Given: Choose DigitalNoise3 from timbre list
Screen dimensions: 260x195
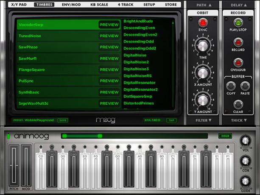Looking at the screenshot, I should pos(136,69).
